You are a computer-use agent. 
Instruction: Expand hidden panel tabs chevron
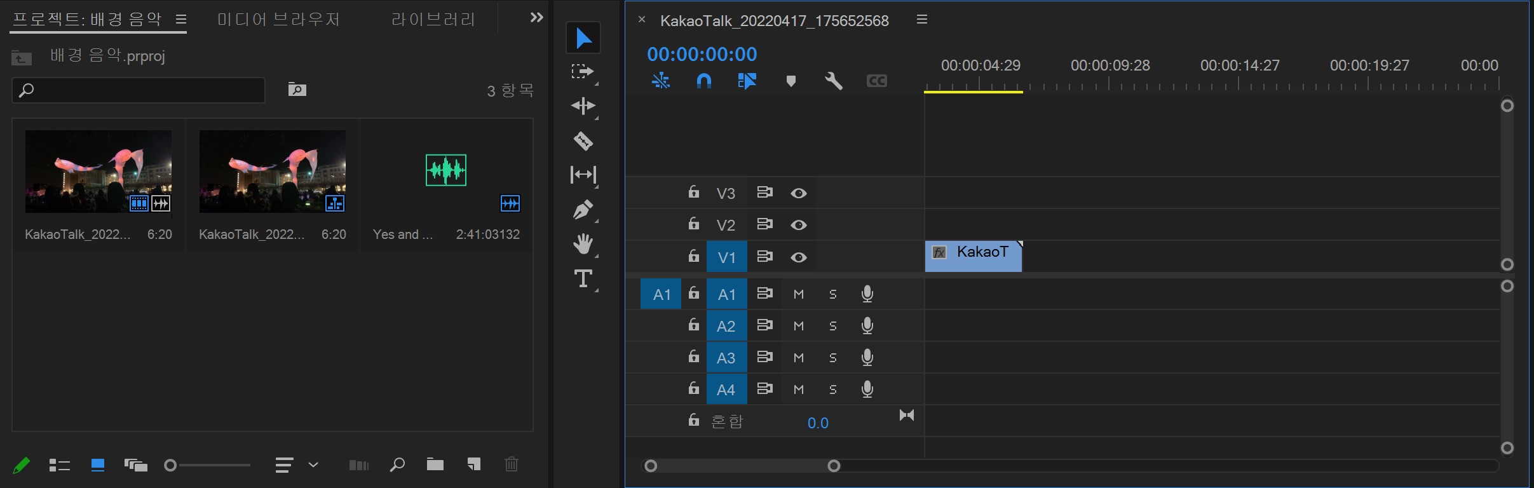pos(537,18)
